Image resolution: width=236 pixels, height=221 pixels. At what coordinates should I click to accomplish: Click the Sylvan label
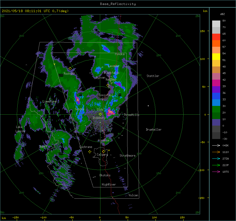[100, 78]
